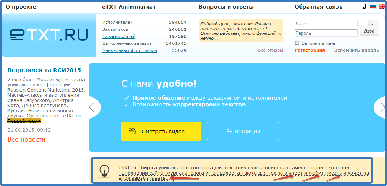The image size is (387, 186).
Task: Open the О проекте menu
Action: pyautogui.click(x=21, y=7)
